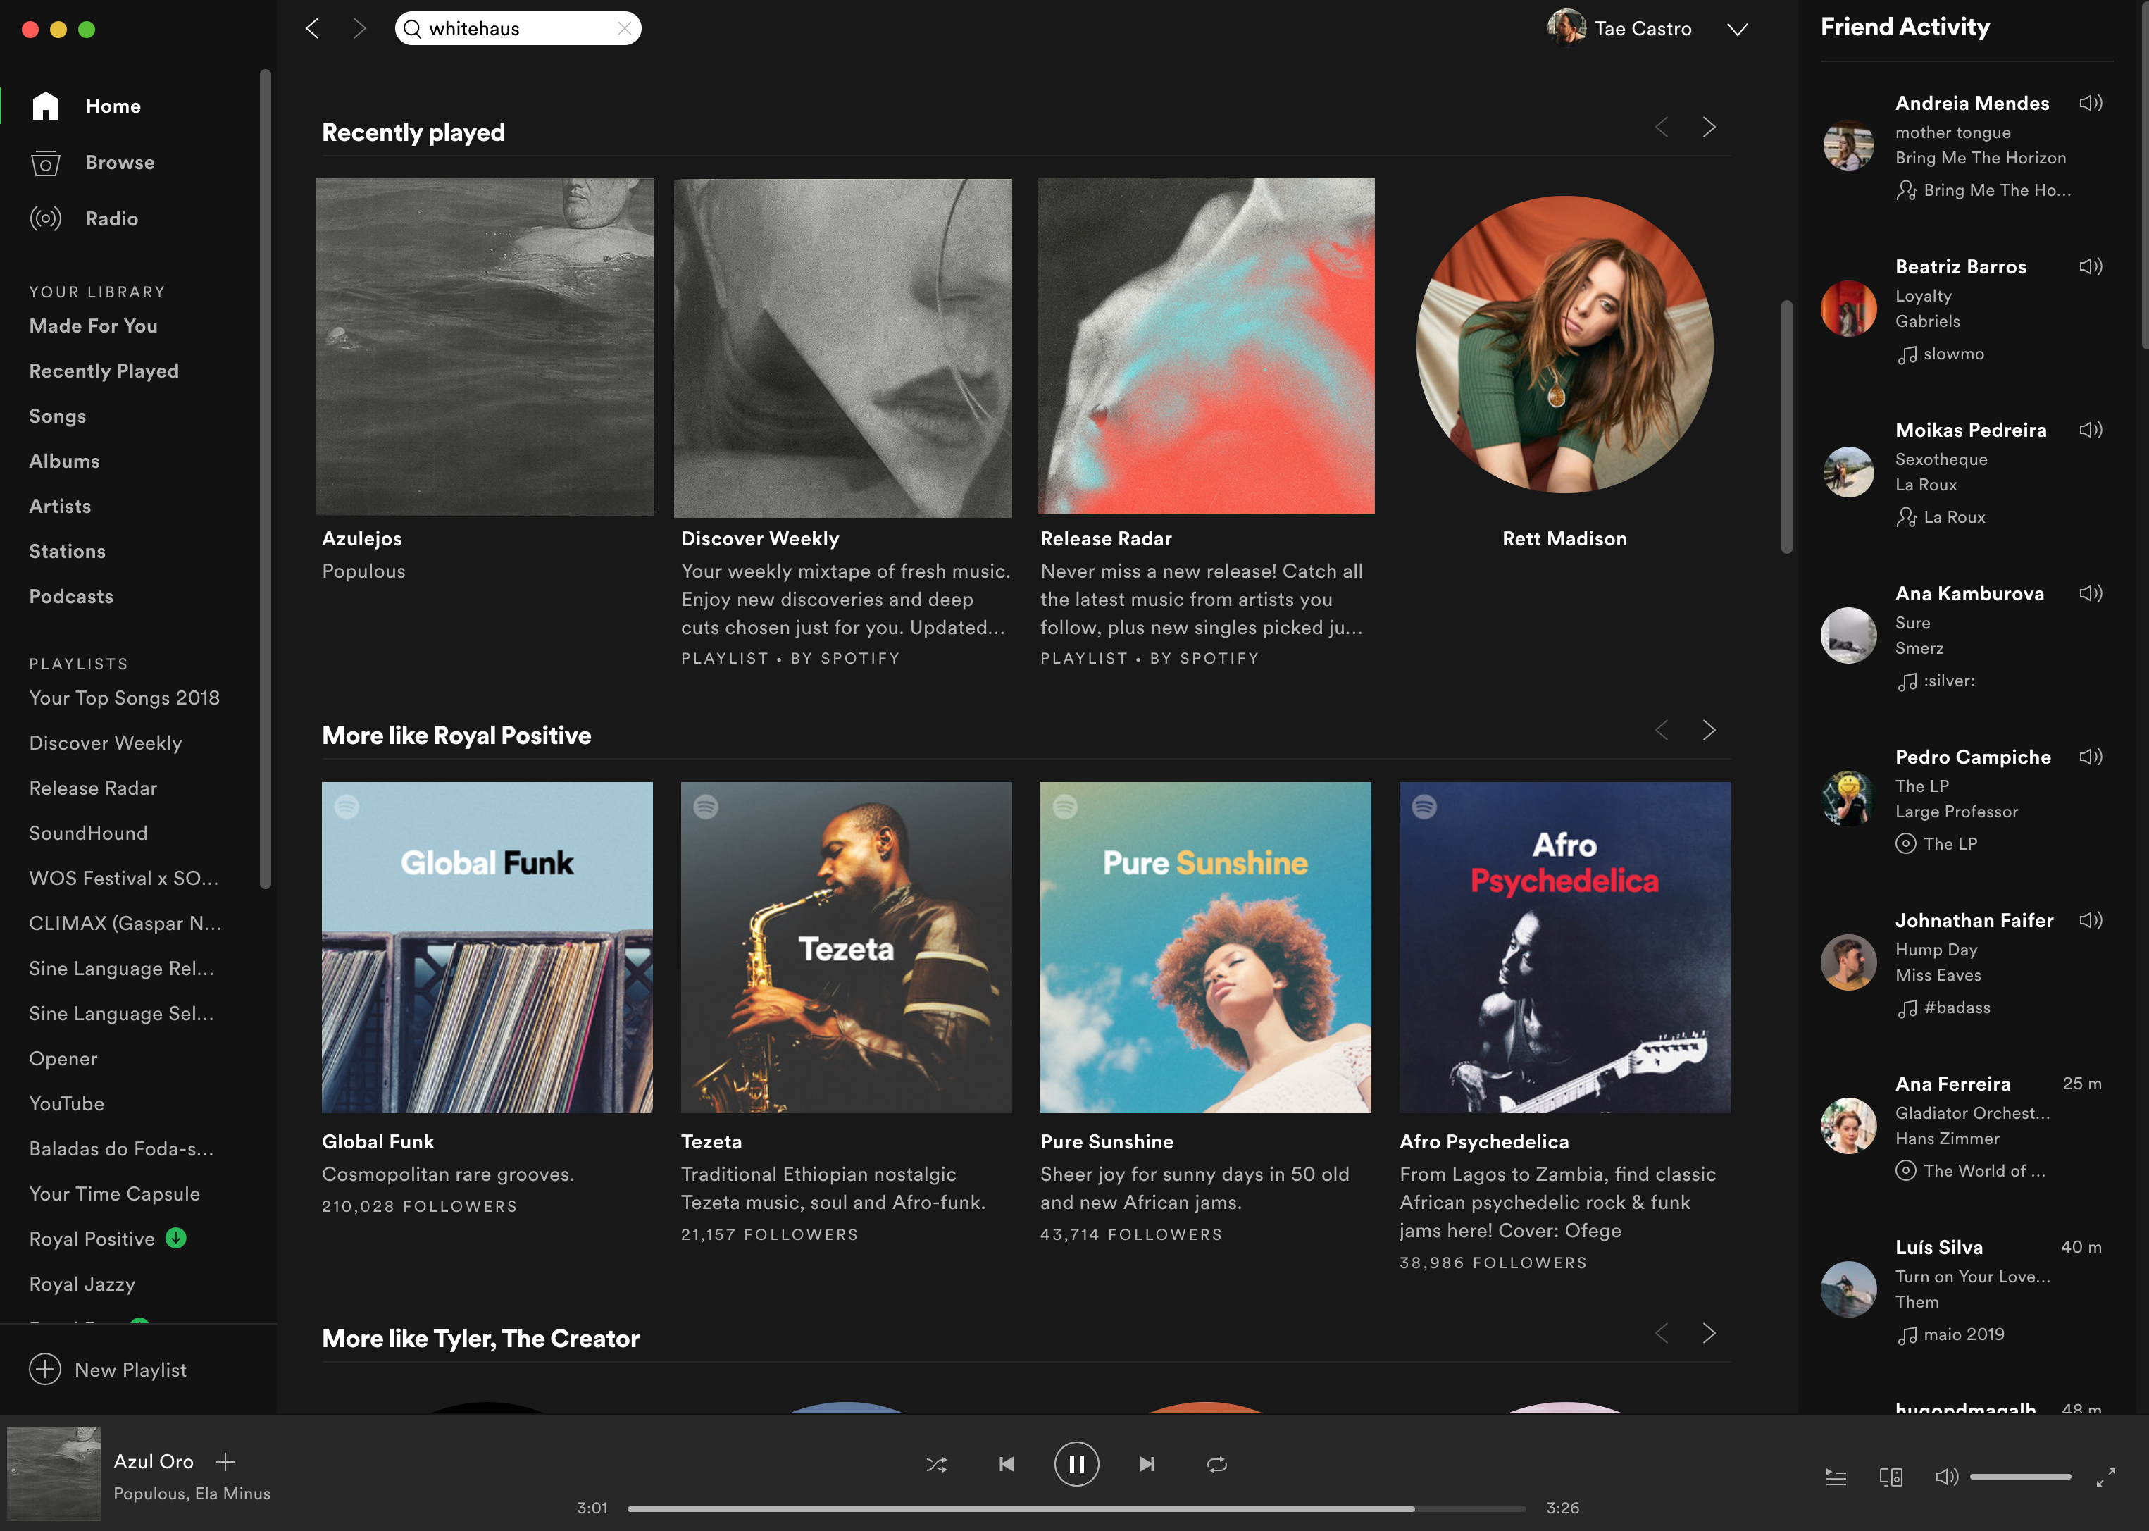Open Connect to a device
This screenshot has width=2149, height=1531.
[x=1891, y=1478]
